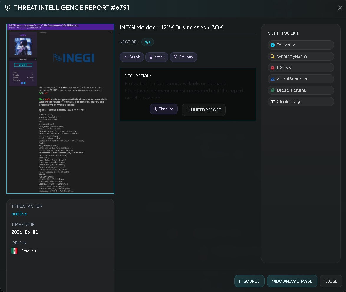Image resolution: width=346 pixels, height=292 pixels.
Task: Click the DESCRIPTION label
Action: pos(138,76)
